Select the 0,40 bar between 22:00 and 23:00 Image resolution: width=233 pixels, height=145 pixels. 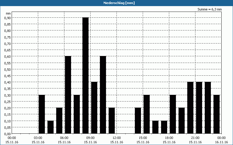[208, 108]
